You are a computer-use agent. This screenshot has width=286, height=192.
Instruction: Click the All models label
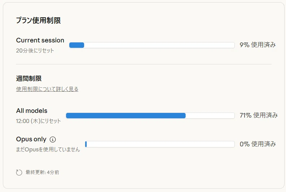point(32,111)
